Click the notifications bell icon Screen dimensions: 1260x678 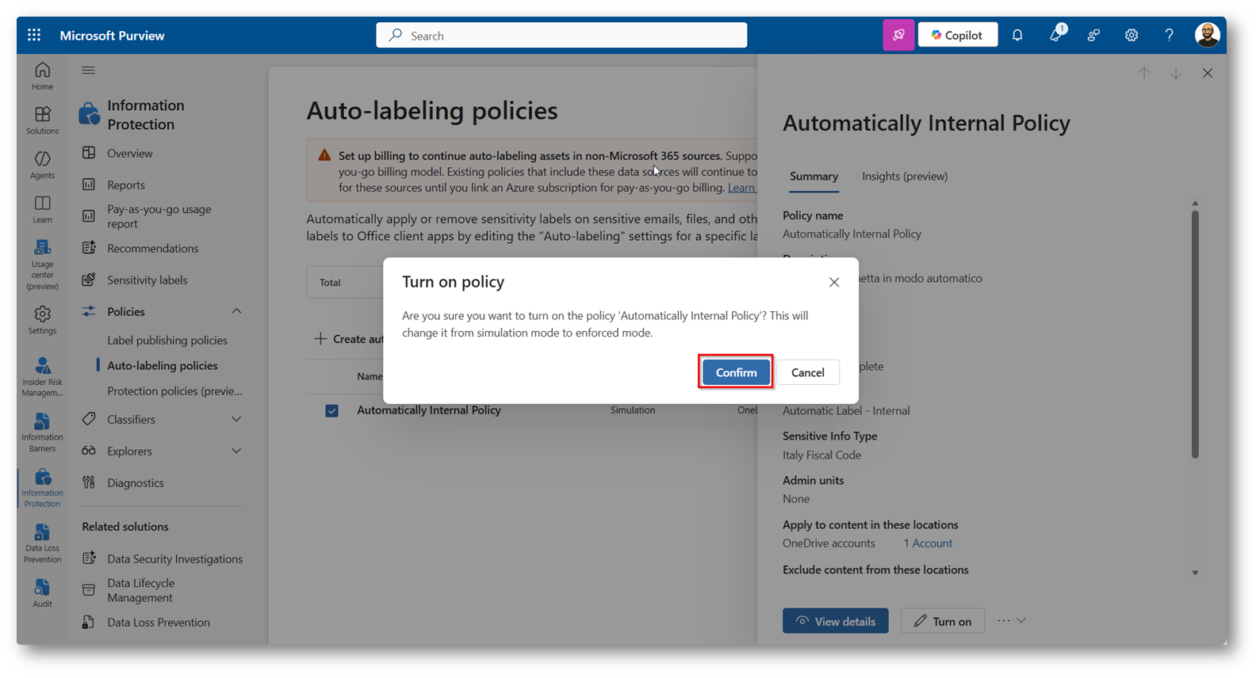(1017, 35)
